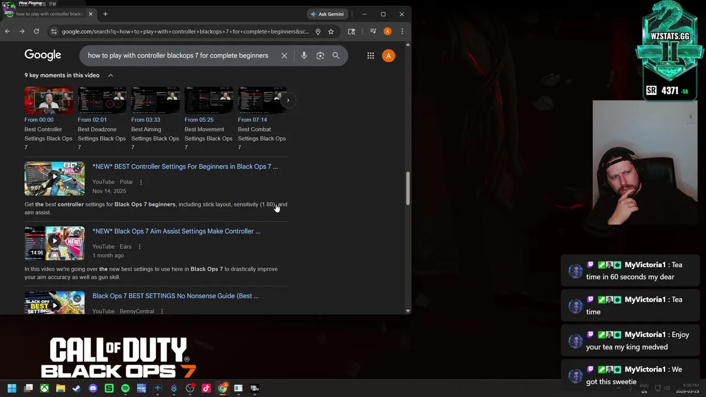Open OBS Studio from taskbar
Viewport: 706px width, 397px height.
(190, 388)
